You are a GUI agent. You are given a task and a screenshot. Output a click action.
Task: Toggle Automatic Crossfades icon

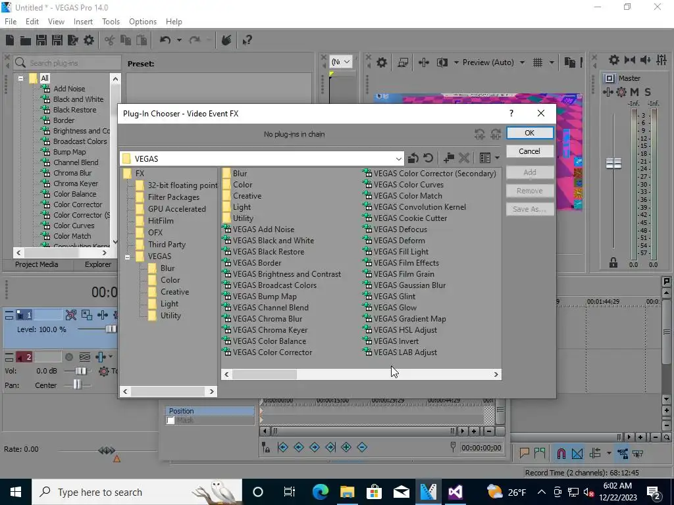point(577,453)
